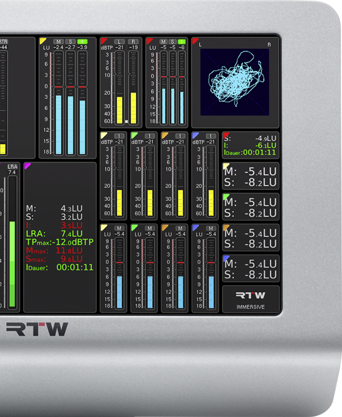Tap the magenta corner flag on the loudness summary panel

27,166
